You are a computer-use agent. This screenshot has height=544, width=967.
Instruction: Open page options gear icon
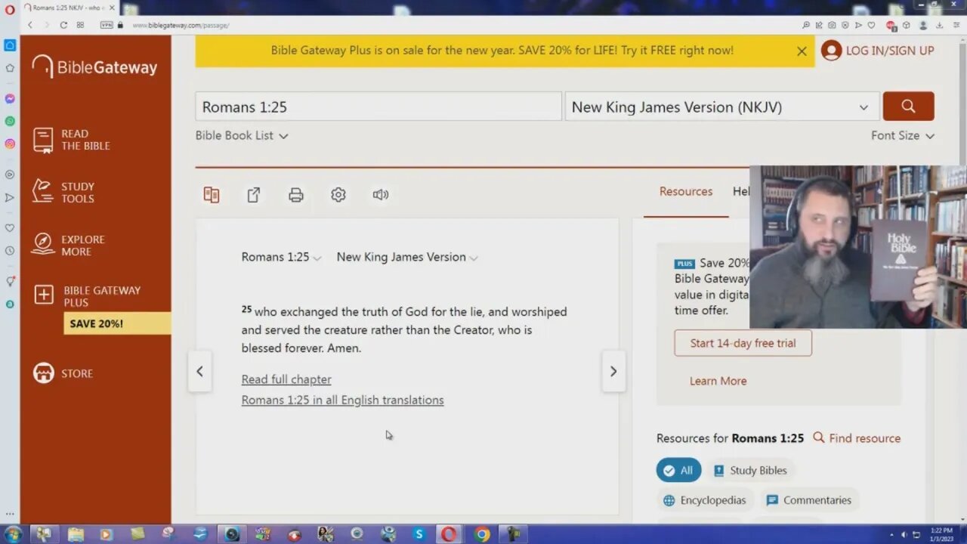coord(338,195)
